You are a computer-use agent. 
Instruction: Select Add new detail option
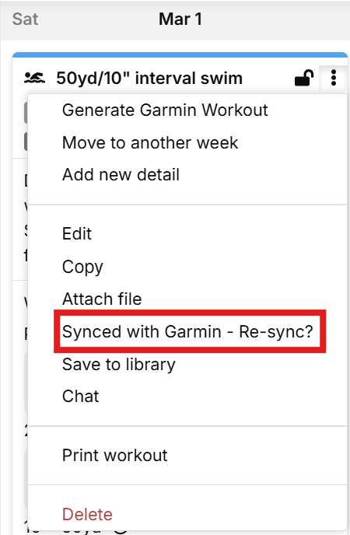pos(121,175)
